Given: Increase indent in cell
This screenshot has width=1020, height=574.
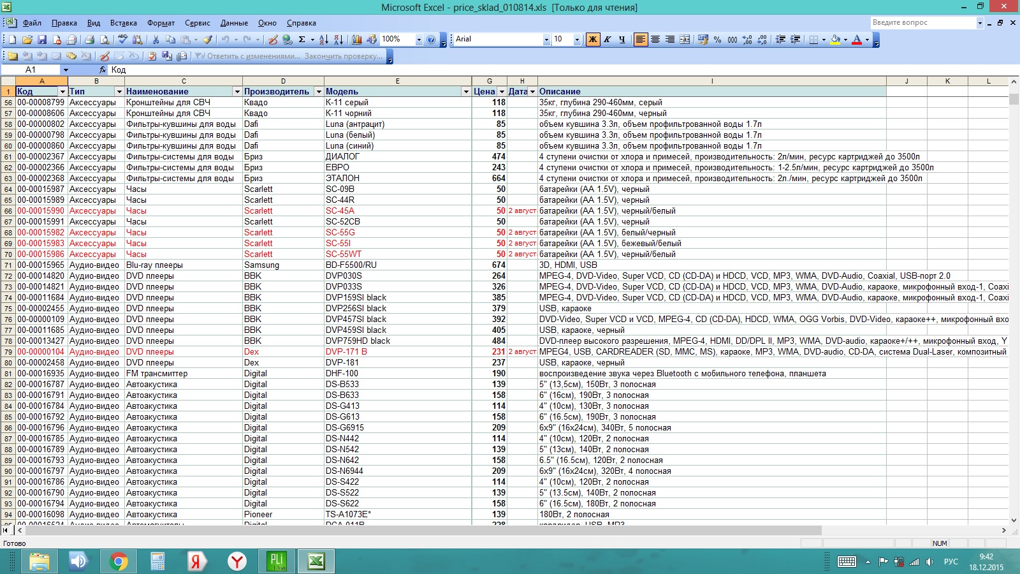Looking at the screenshot, I should pyautogui.click(x=795, y=40).
